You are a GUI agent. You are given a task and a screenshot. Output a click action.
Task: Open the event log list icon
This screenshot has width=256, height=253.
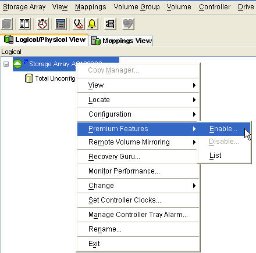click(61, 24)
